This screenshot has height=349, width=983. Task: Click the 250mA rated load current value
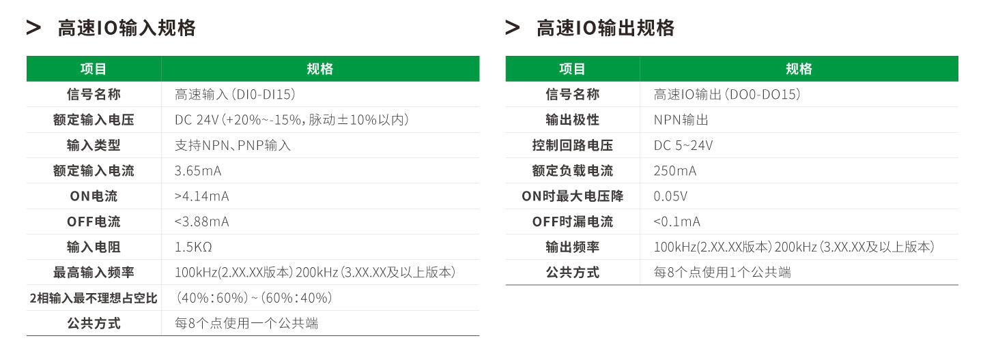tap(675, 171)
